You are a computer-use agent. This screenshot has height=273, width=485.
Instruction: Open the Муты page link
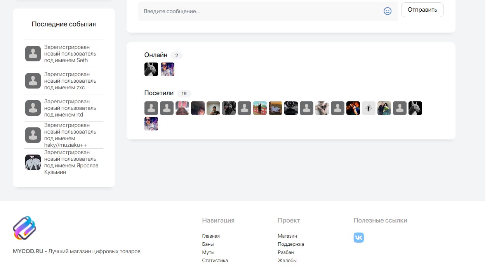click(208, 252)
